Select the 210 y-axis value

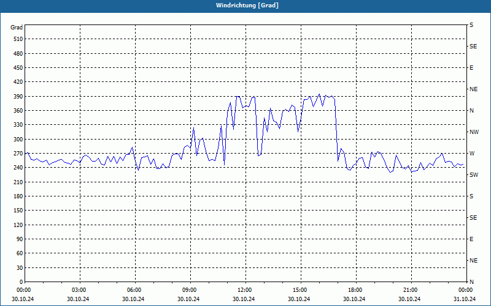coord(18,182)
